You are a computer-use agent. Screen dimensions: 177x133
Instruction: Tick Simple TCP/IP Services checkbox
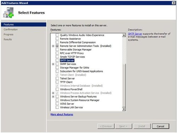(57, 57)
